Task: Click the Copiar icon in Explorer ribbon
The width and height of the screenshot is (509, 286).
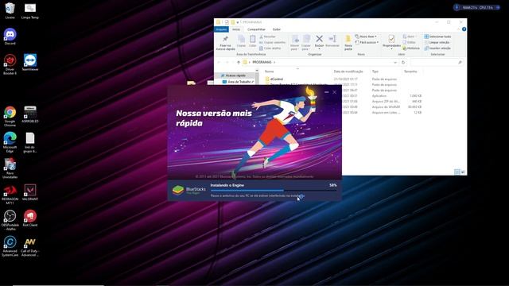Action: pyautogui.click(x=241, y=41)
